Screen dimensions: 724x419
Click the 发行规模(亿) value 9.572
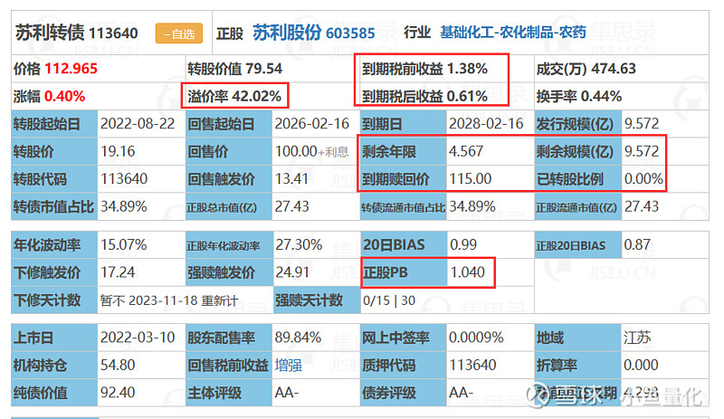[642, 124]
